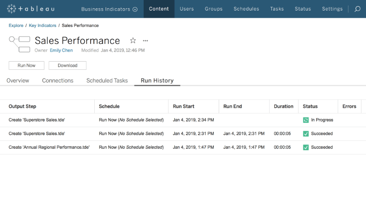Open Settings in the top navigation
This screenshot has height=204, width=366.
(x=332, y=9)
